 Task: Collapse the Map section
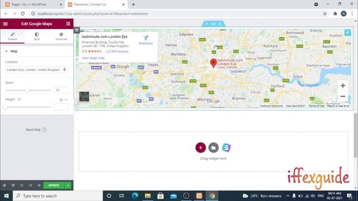tap(36, 51)
